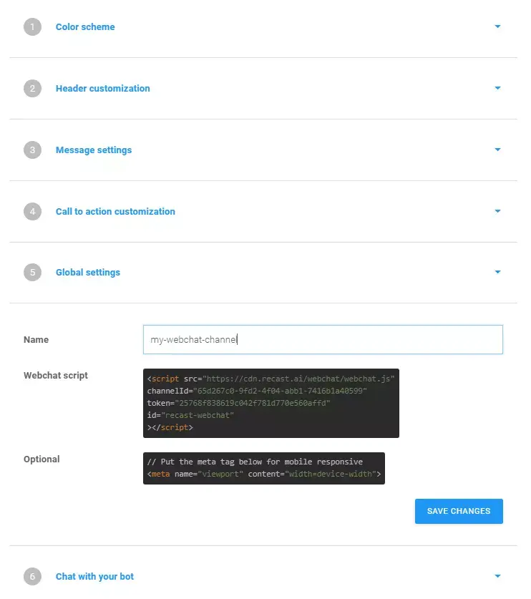
Task: Open the Message settings title
Action: point(94,150)
